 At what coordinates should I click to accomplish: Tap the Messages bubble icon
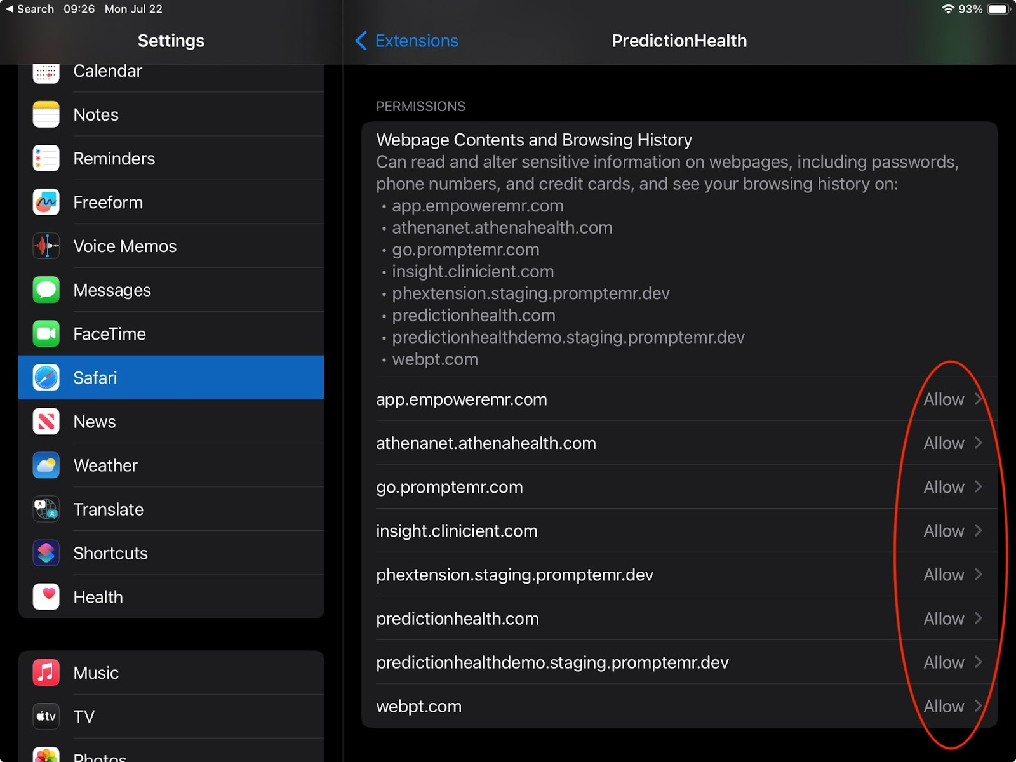(x=46, y=290)
